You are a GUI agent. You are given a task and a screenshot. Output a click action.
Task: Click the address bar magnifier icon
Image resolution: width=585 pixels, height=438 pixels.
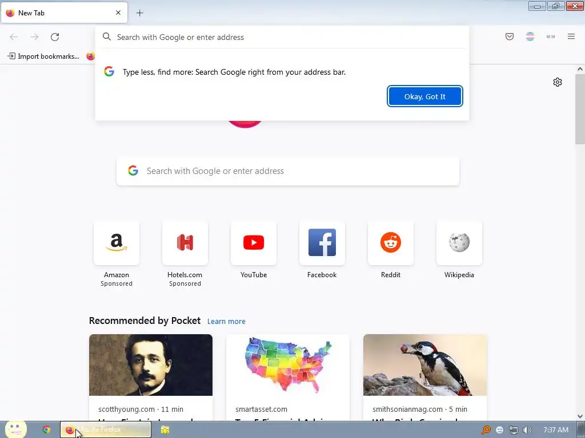click(107, 37)
